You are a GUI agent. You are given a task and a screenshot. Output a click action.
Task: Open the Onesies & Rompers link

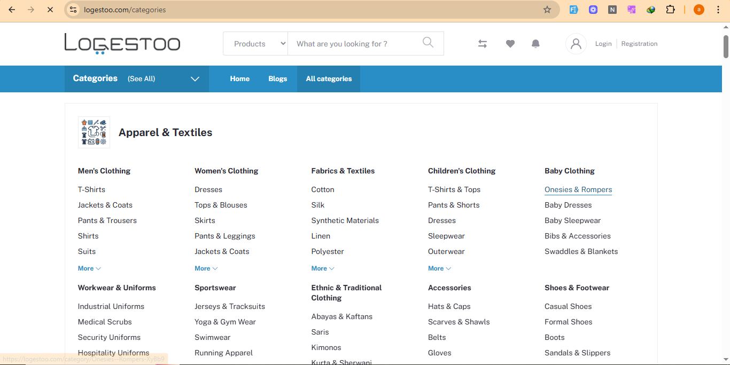coord(578,189)
